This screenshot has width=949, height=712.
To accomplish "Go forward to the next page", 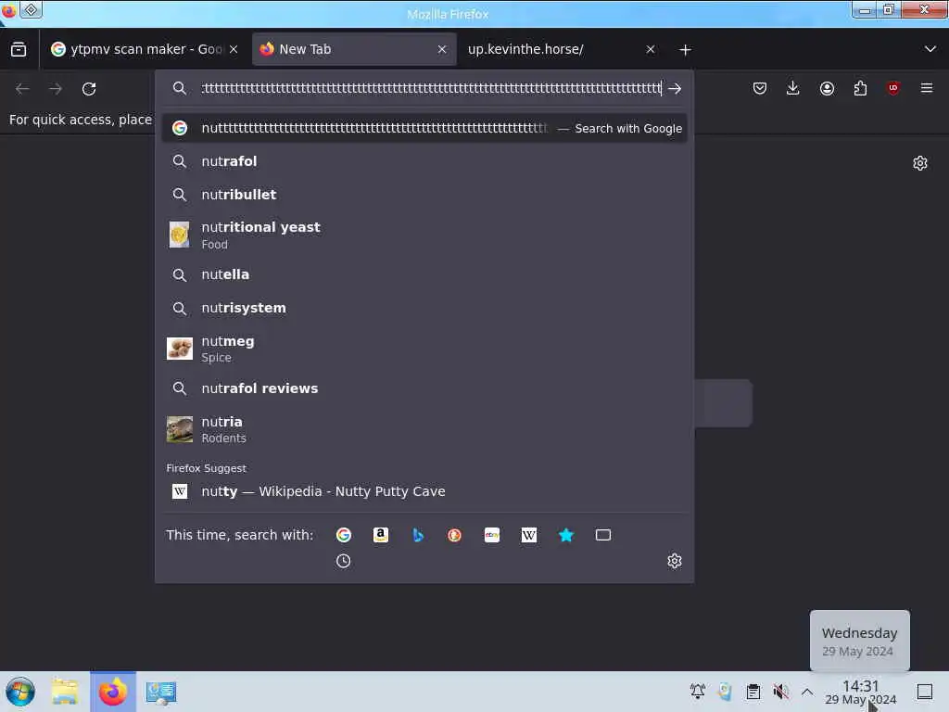I will coord(56,89).
